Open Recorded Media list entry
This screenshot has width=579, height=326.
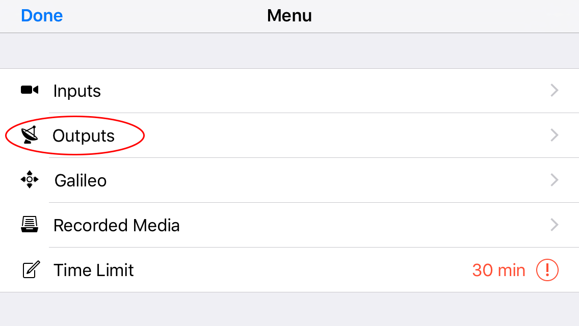pyautogui.click(x=289, y=225)
